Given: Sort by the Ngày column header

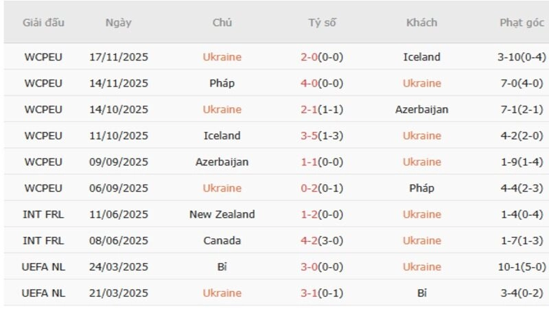Looking at the screenshot, I should point(119,23).
